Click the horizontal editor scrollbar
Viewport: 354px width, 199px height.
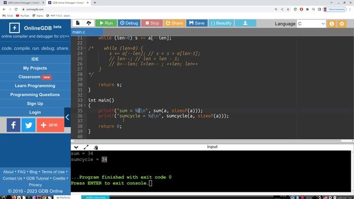tap(207, 140)
